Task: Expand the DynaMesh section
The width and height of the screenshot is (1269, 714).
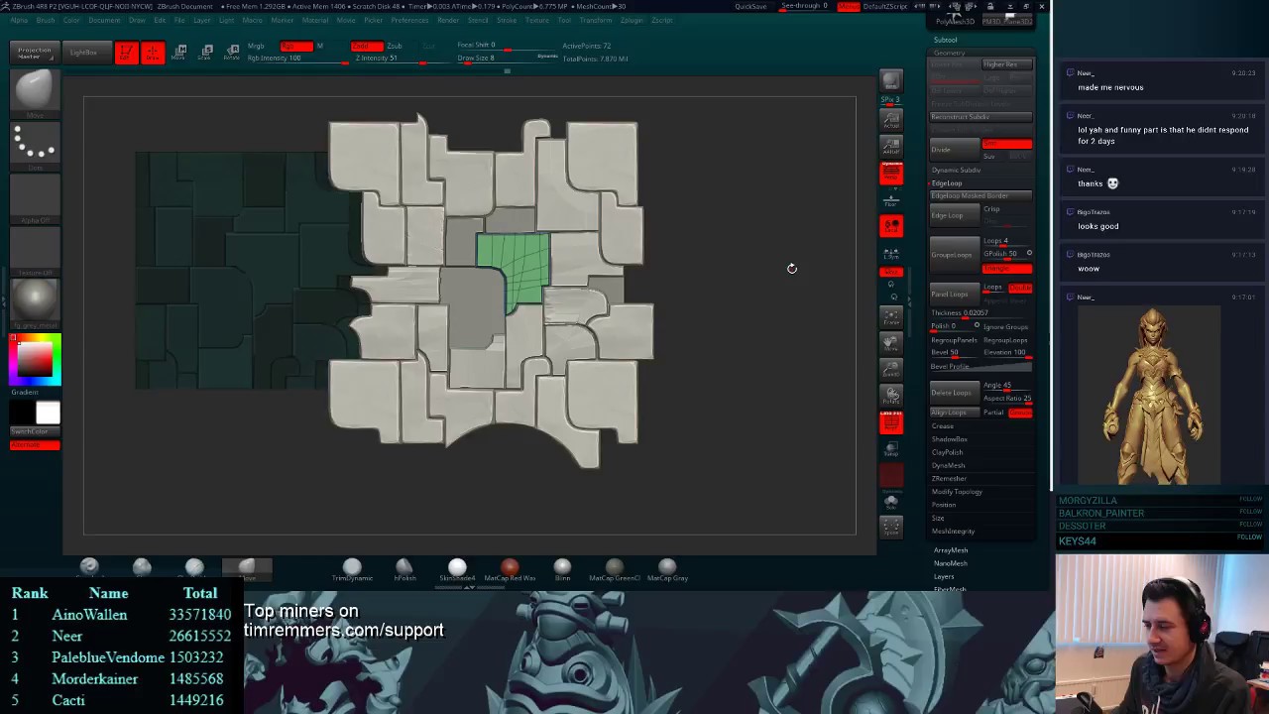Action: (948, 465)
